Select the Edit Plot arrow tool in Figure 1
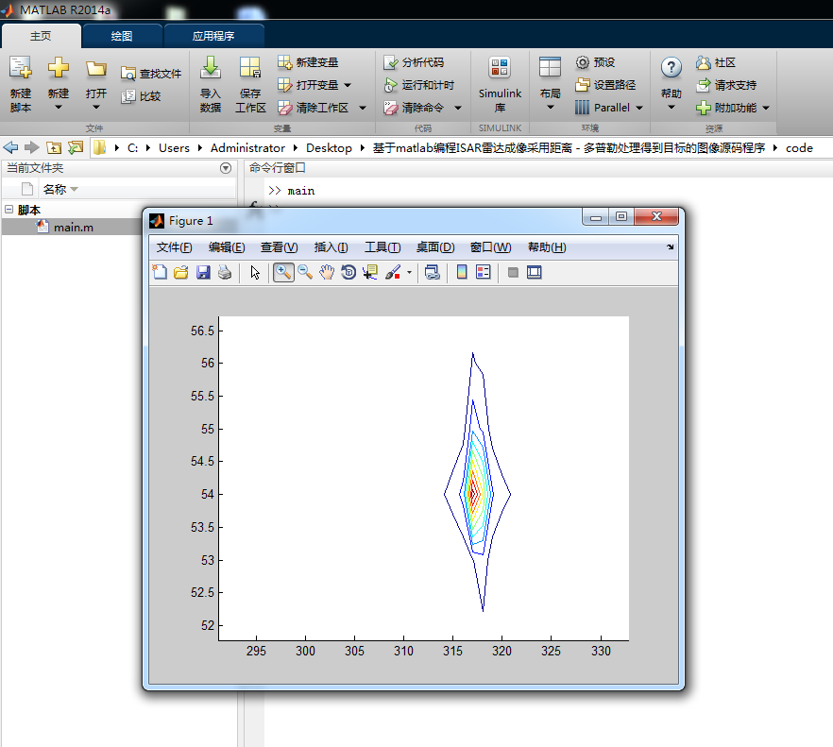This screenshot has width=833, height=747. tap(255, 273)
